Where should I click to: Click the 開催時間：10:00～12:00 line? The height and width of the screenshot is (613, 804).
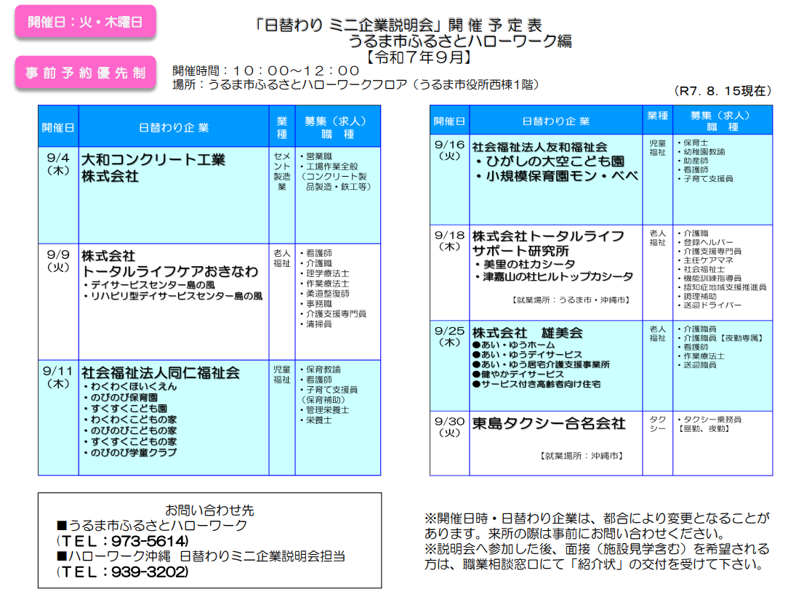point(265,71)
